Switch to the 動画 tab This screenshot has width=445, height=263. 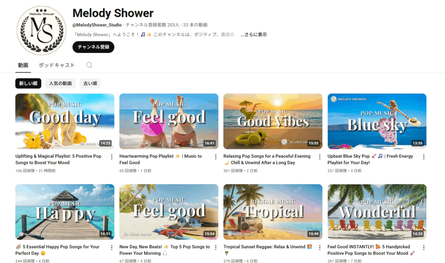(x=23, y=66)
